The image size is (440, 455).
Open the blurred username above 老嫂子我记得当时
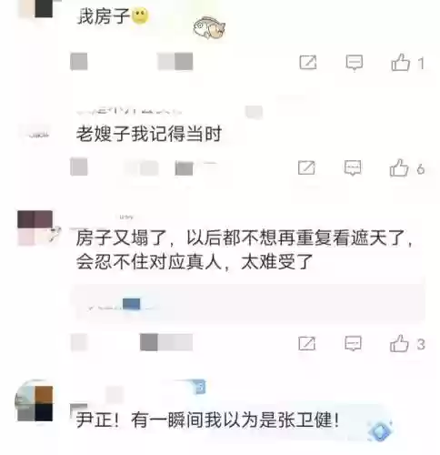[x=129, y=111]
